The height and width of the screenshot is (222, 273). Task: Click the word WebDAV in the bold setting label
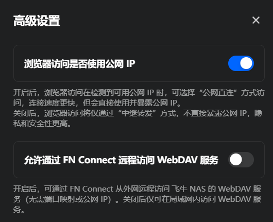tap(177, 160)
